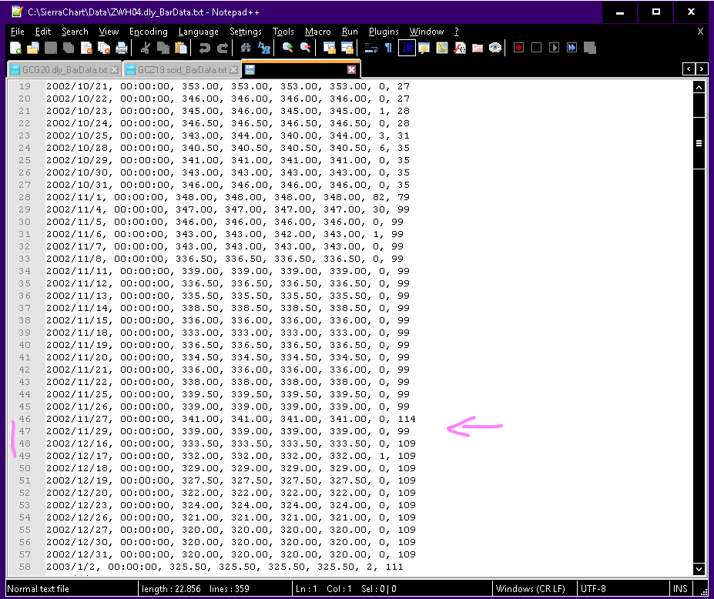Toggle synchronized horizontal scrolling
The height and width of the screenshot is (599, 714).
tap(347, 48)
